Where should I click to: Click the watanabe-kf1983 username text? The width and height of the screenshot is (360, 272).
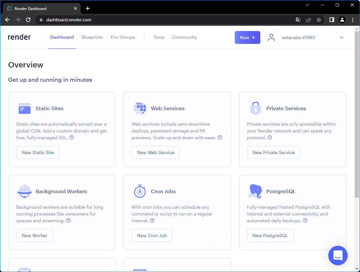pos(298,37)
